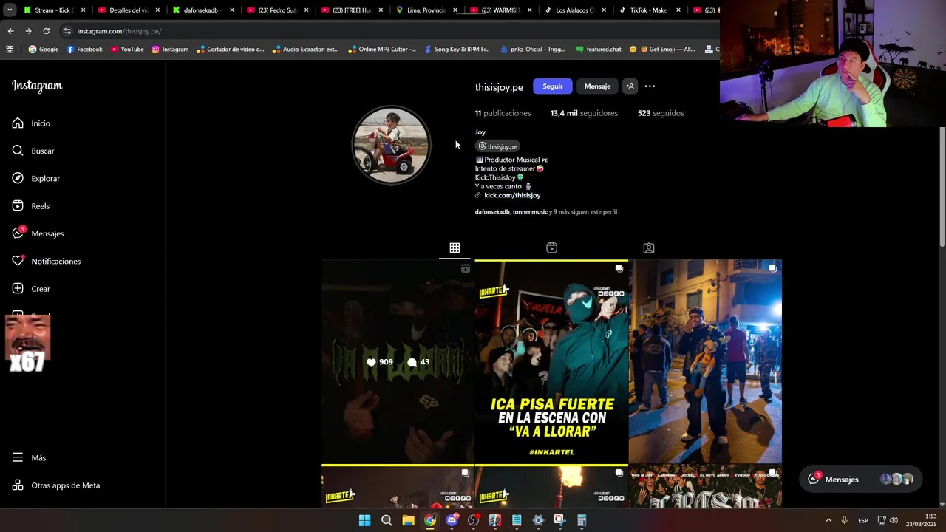Screen dimensions: 946x532
Task: Close the Stream - Kick tab
Action: (x=83, y=10)
